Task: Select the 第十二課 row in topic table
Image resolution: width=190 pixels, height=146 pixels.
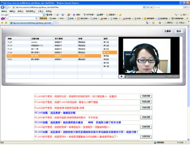Action: 54,49
